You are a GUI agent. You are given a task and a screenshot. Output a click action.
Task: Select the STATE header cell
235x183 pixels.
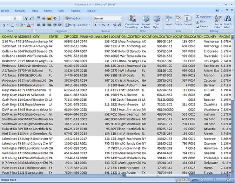click(56, 36)
